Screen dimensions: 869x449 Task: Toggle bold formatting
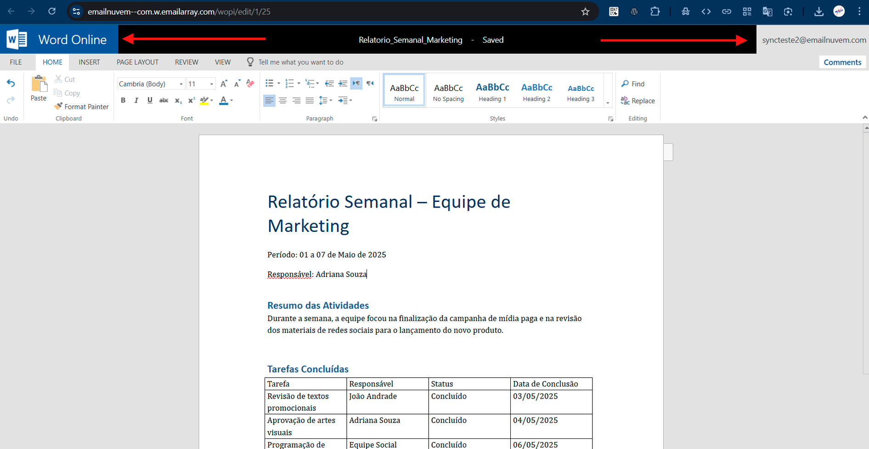pyautogui.click(x=123, y=101)
